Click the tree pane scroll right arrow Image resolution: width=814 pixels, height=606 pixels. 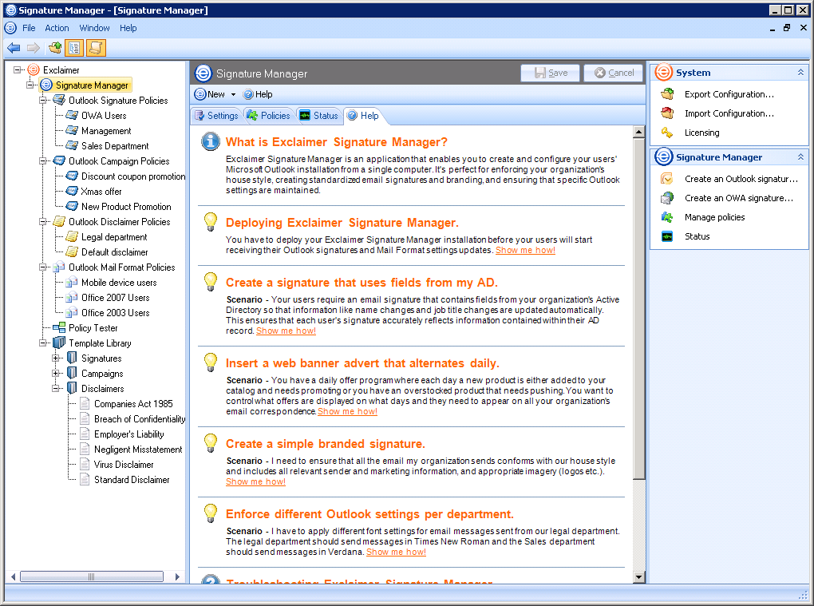[x=177, y=576]
